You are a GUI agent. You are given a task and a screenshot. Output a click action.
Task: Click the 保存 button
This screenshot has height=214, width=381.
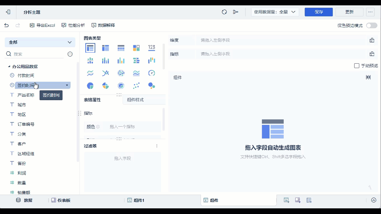(318, 12)
